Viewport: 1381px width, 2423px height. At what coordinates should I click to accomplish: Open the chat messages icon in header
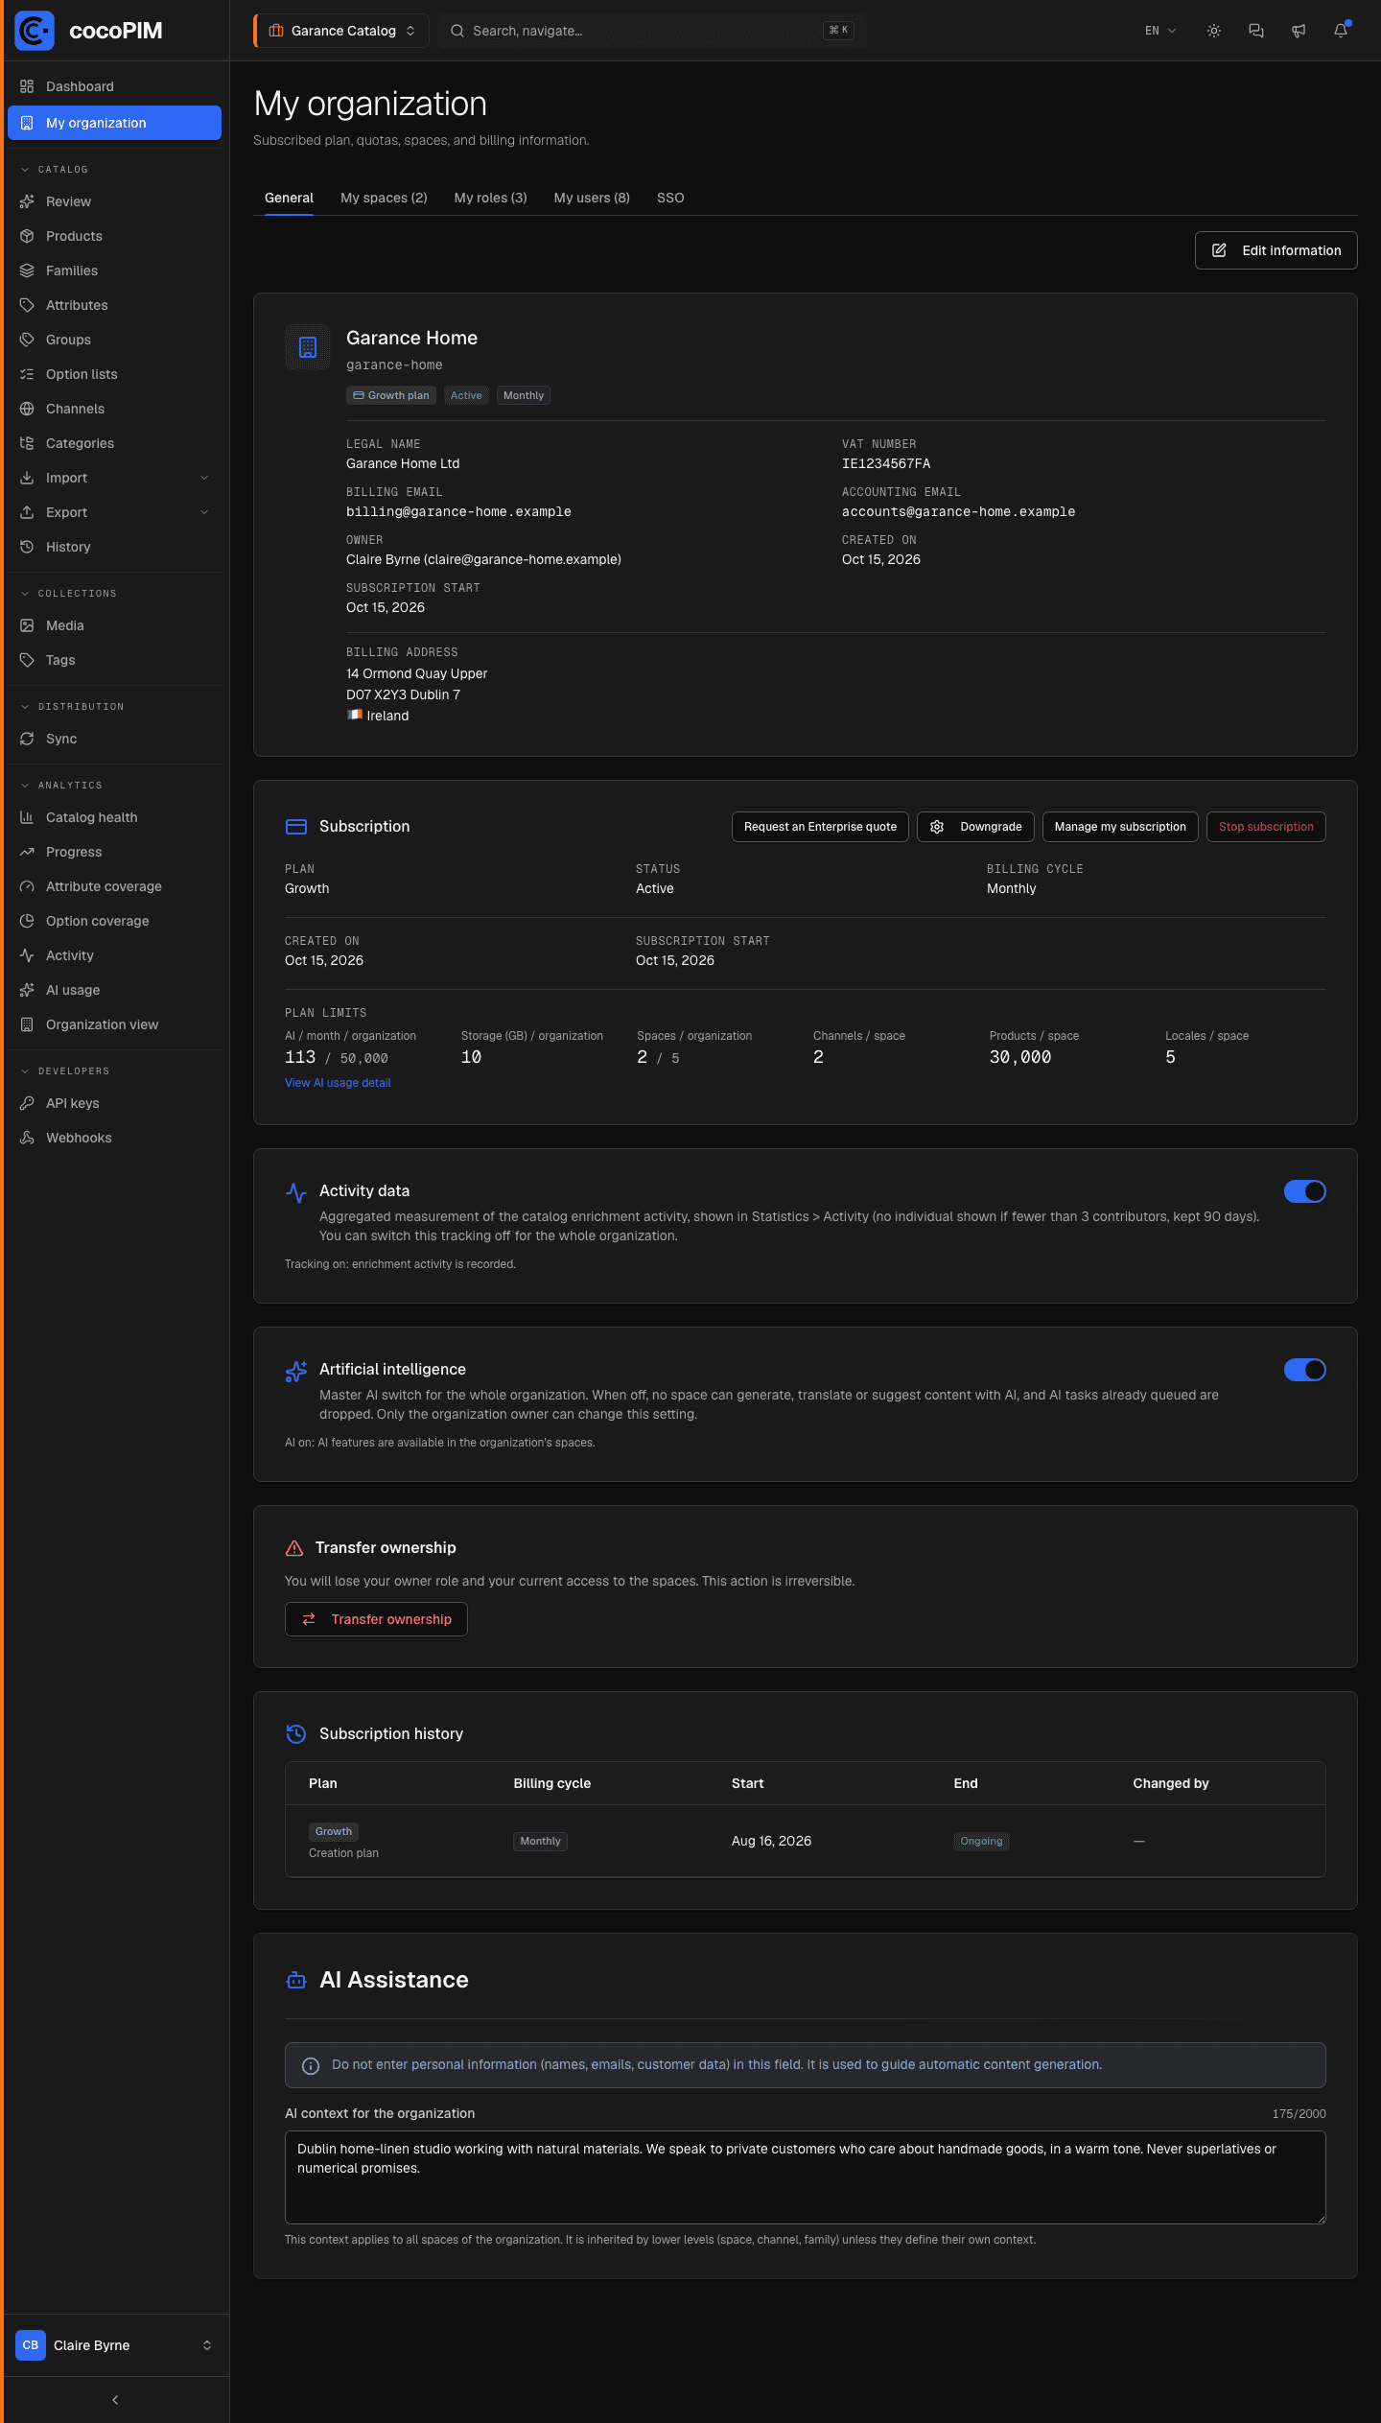(1256, 31)
